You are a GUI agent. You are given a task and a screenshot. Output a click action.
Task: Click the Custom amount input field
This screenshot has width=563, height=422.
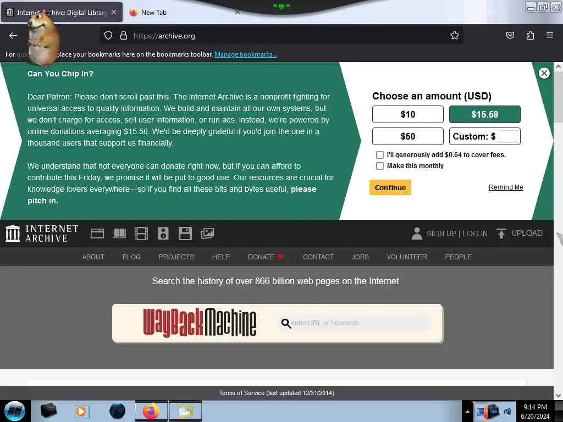click(507, 136)
